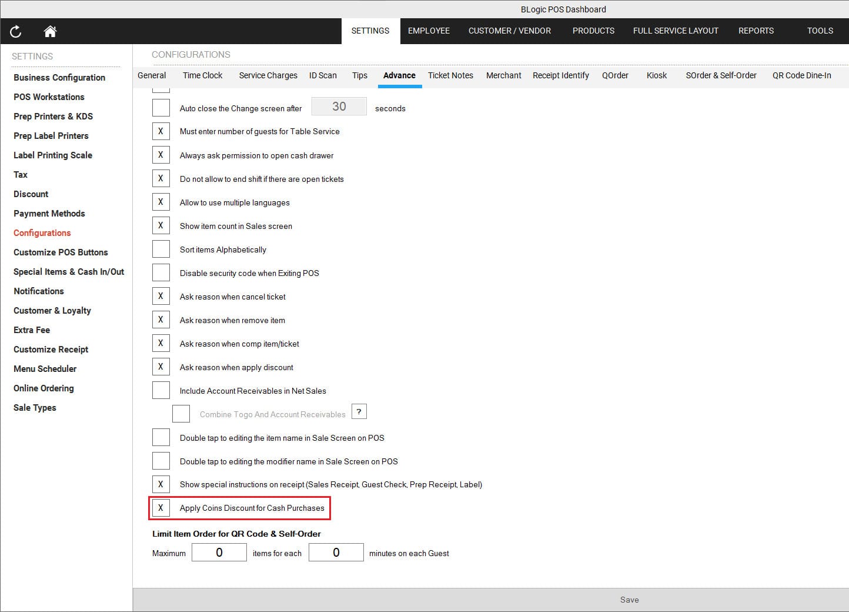Switch to the Ticket Notes tab
The image size is (849, 612).
[x=450, y=75]
